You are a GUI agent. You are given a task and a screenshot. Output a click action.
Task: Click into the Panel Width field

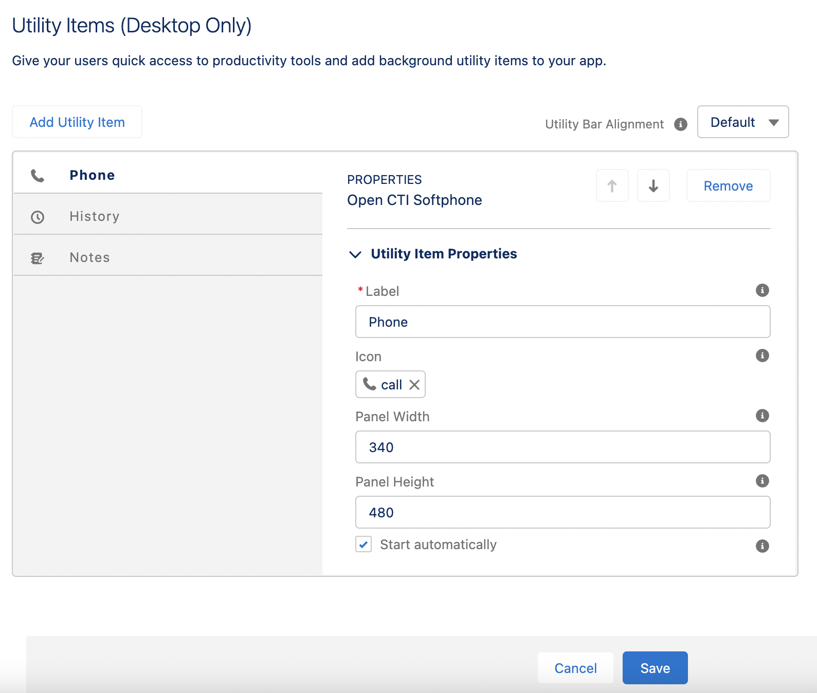[562, 447]
